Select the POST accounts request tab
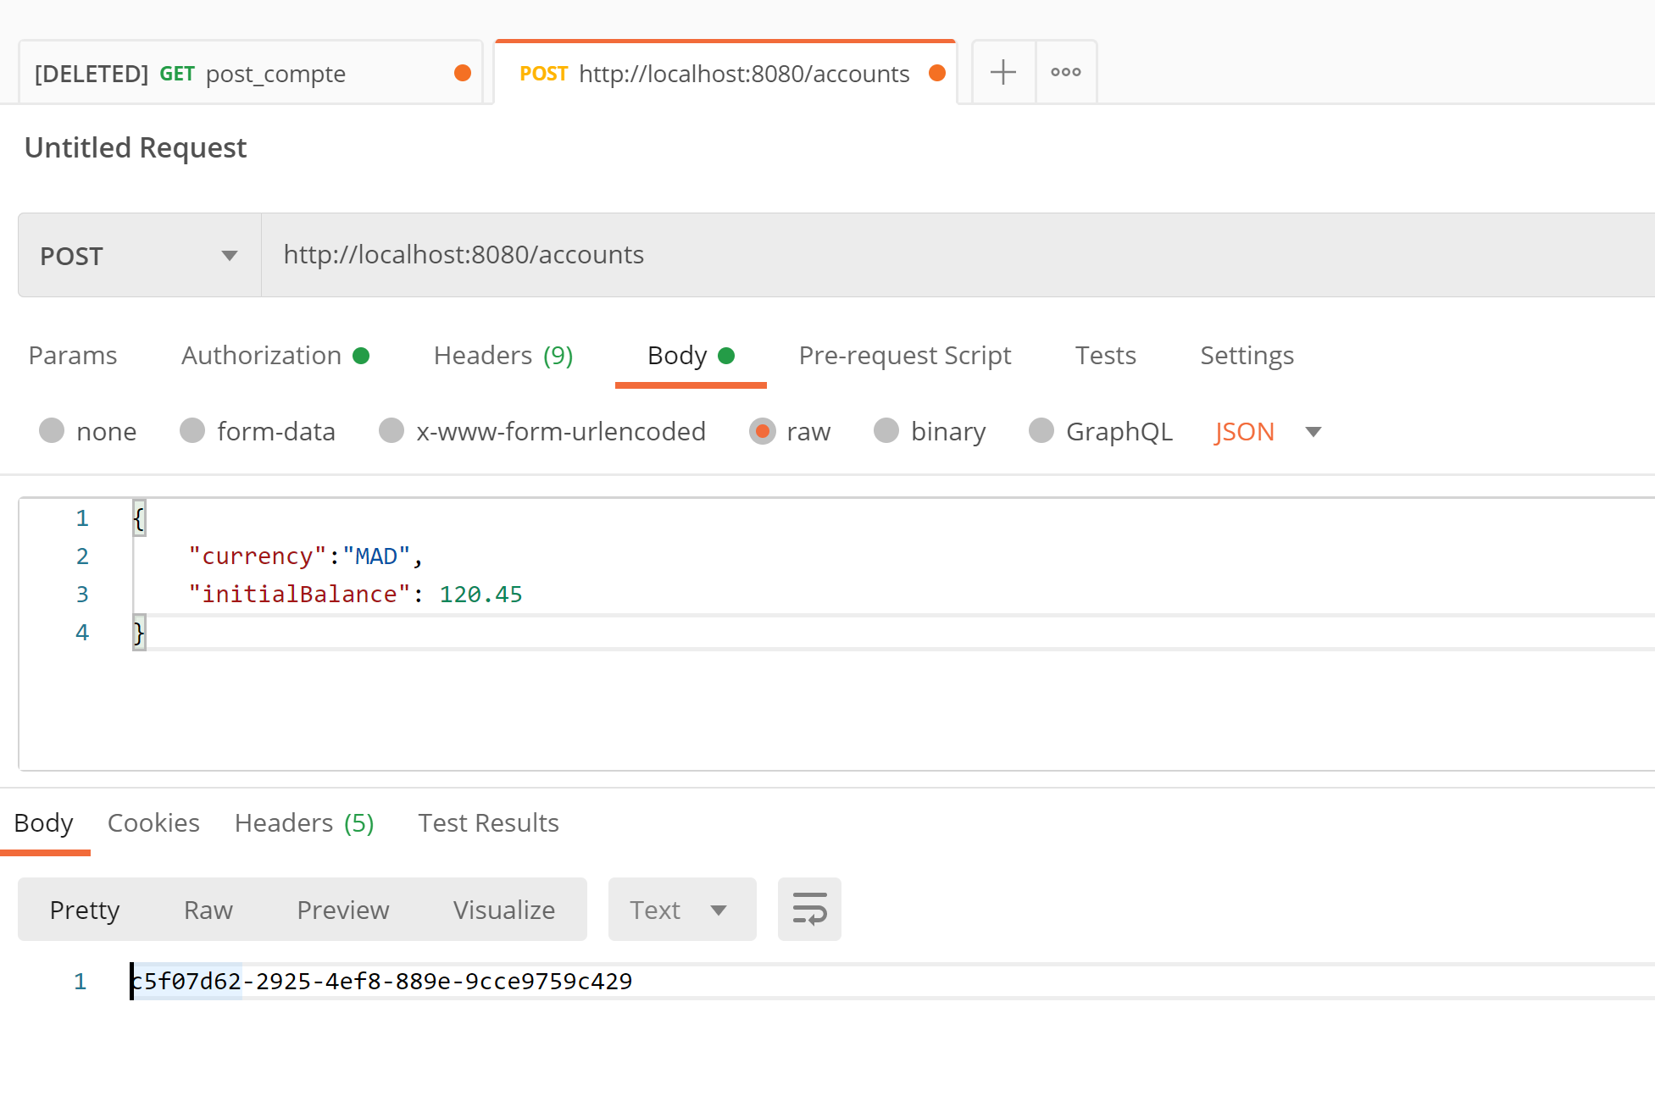The height and width of the screenshot is (1118, 1655). (725, 74)
